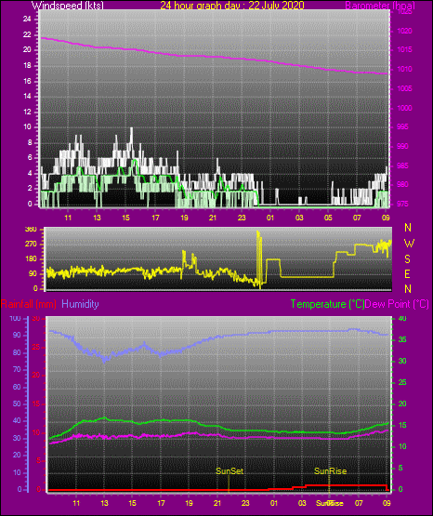The image size is (433, 516).
Task: Click the S compass direction label
Action: (407, 259)
